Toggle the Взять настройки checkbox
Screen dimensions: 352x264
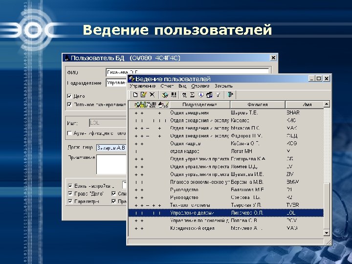coord(70,186)
